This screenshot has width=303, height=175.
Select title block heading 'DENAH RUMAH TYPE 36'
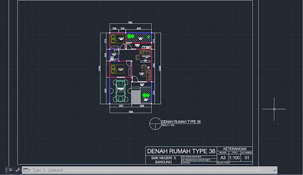181,151
